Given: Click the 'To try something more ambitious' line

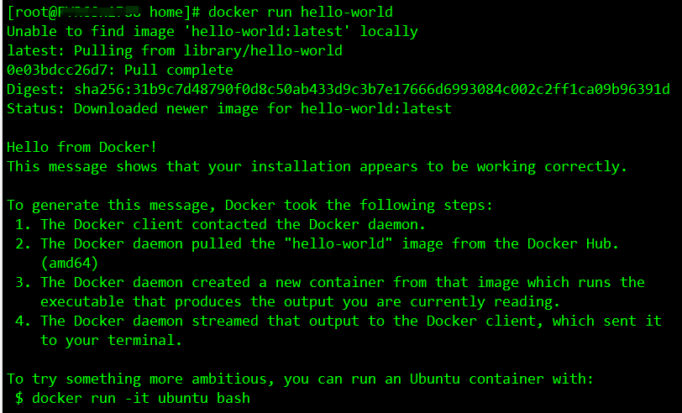Looking at the screenshot, I should [300, 379].
